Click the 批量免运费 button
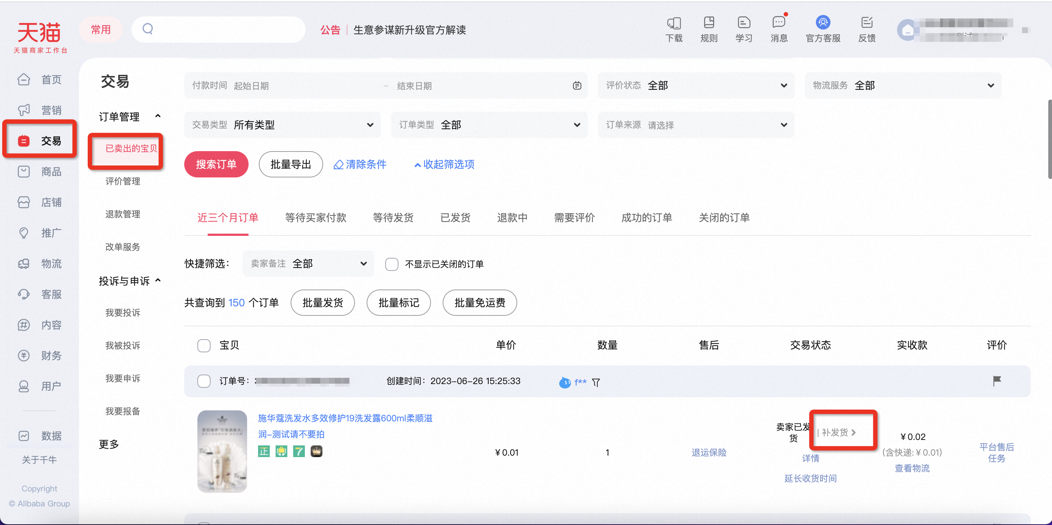The image size is (1052, 525). (480, 303)
